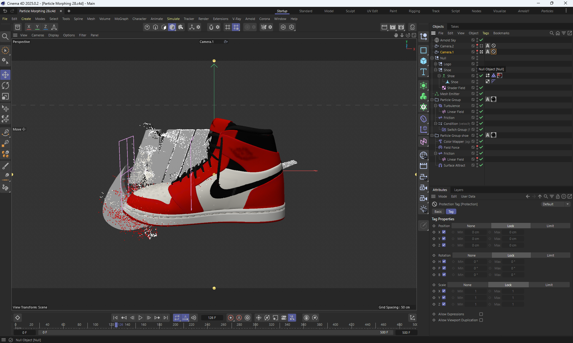Click the Record Active Objects button
573x343 pixels.
coord(231,318)
